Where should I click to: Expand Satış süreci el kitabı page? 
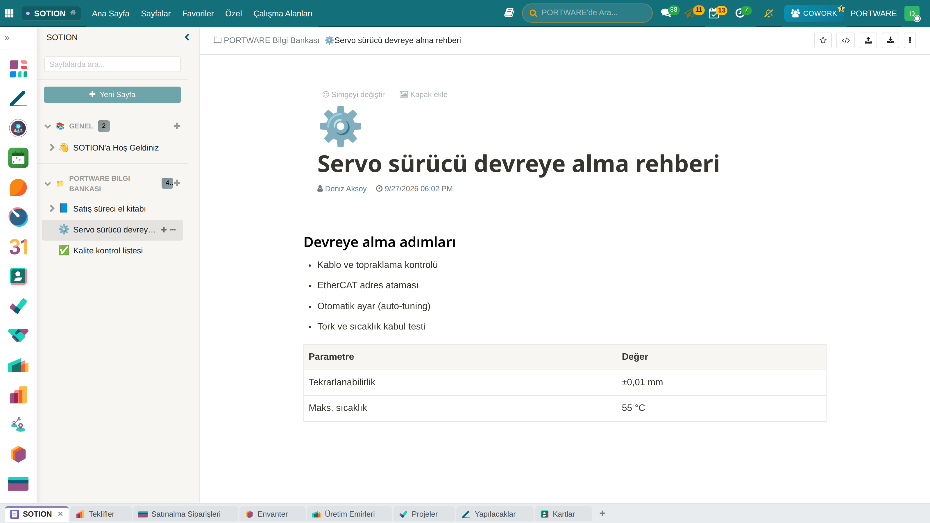[x=52, y=208]
